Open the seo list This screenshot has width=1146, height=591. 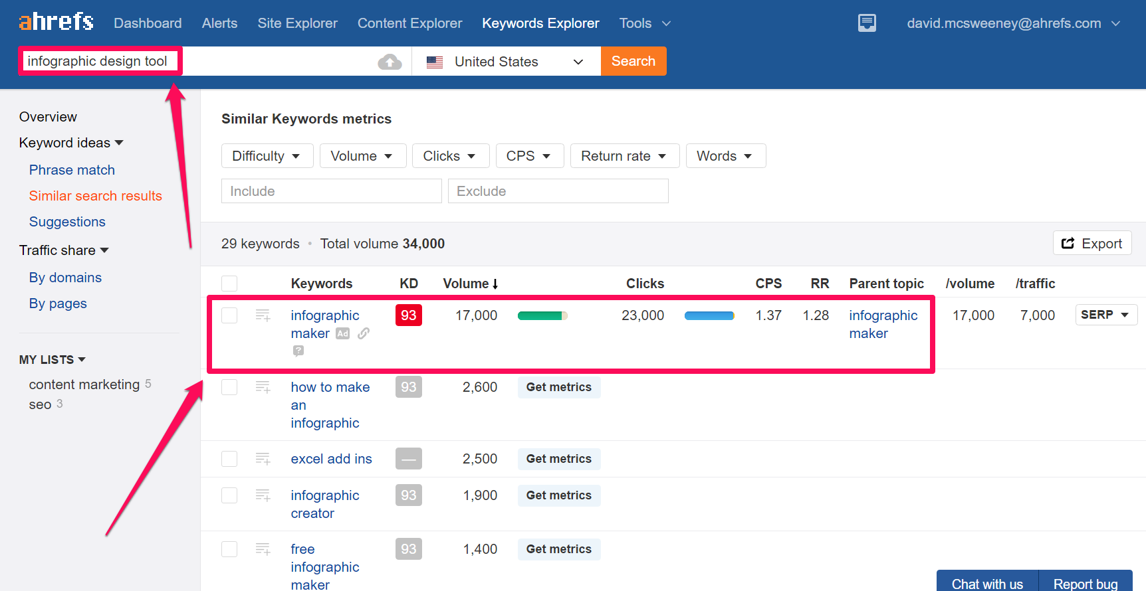pos(40,404)
